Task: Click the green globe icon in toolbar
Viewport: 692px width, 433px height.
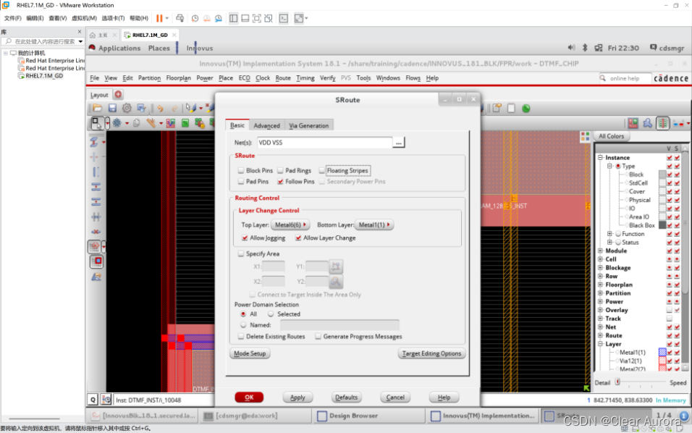Action: click(526, 108)
